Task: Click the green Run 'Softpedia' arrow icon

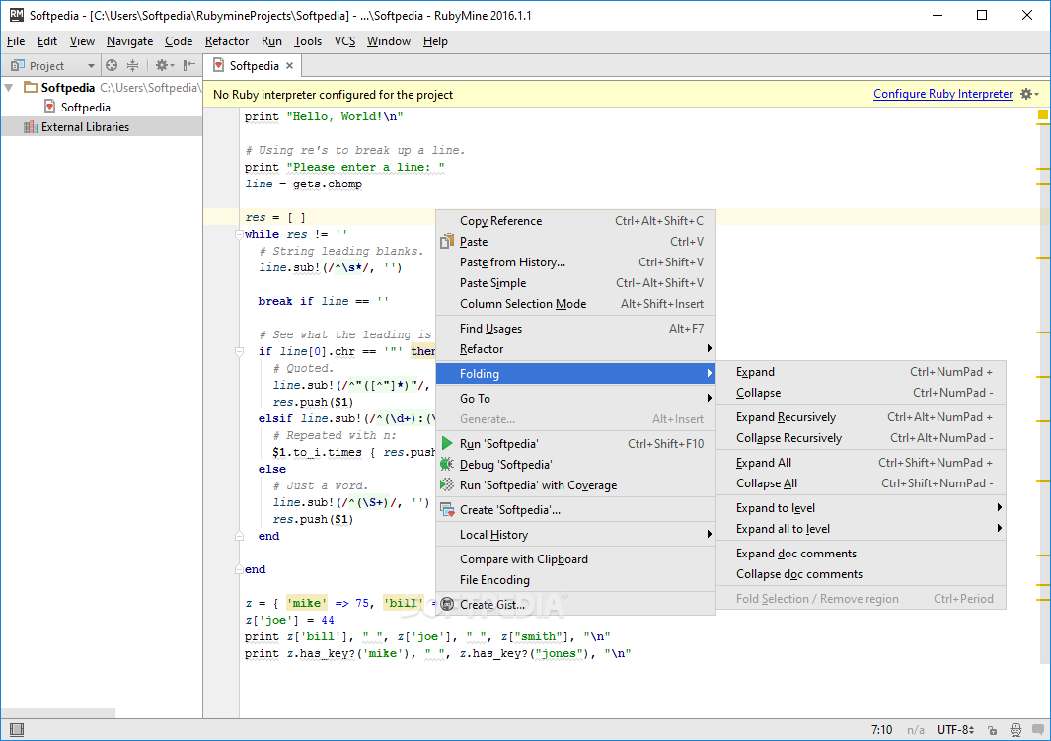Action: [447, 444]
